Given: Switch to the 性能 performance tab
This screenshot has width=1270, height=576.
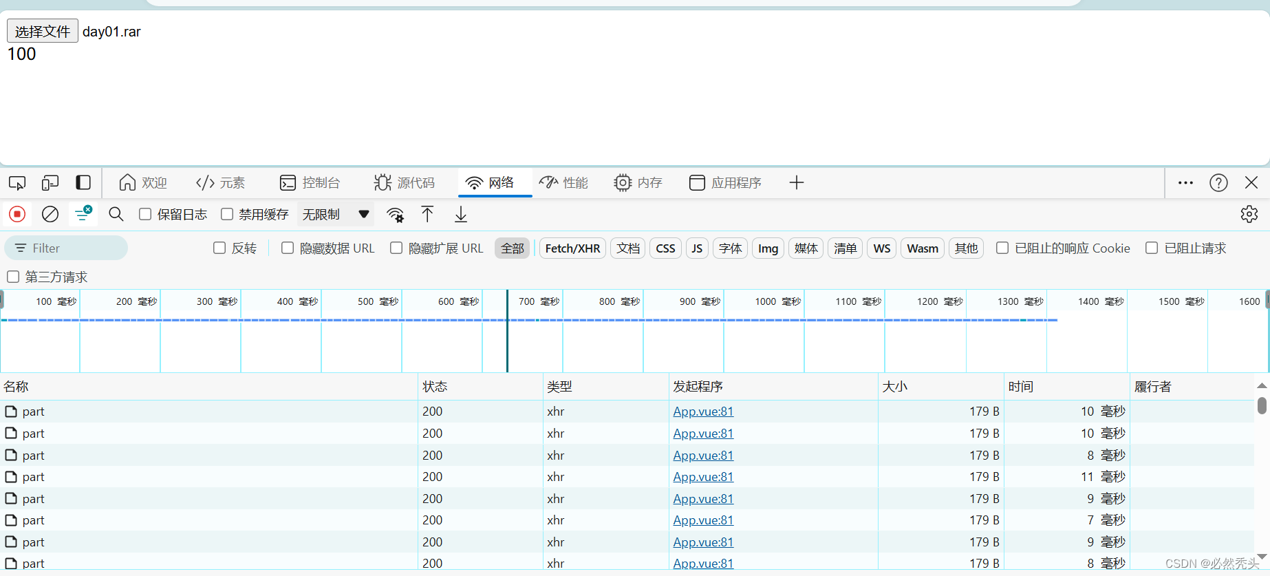Looking at the screenshot, I should (563, 182).
